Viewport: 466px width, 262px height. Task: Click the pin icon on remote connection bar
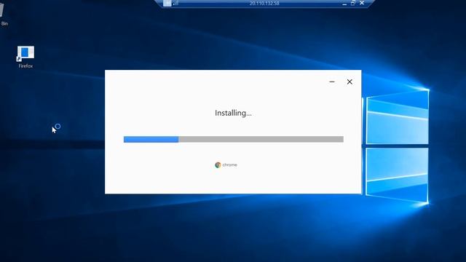[167, 3]
